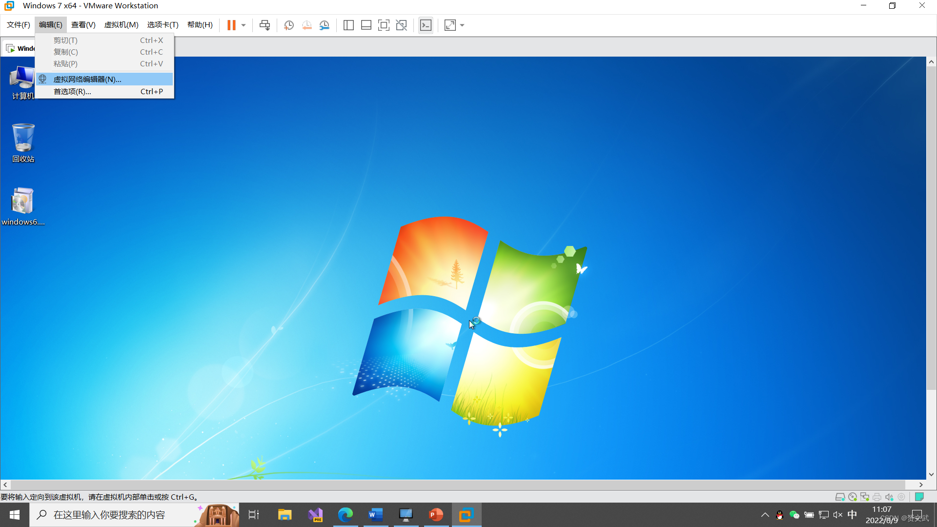Open the clock showing 11:07
The height and width of the screenshot is (527, 937).
click(x=881, y=515)
